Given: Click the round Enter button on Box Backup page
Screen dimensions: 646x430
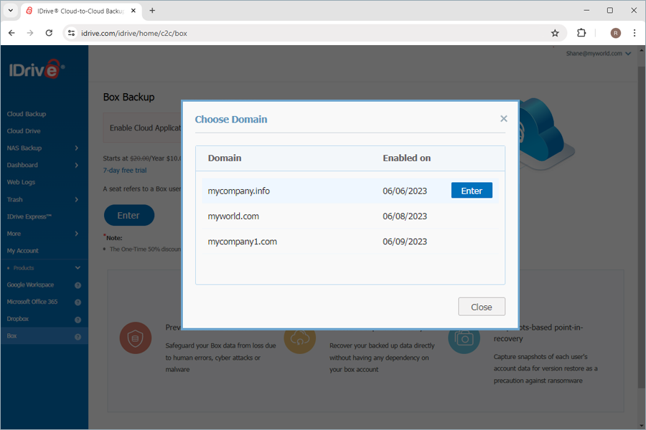Looking at the screenshot, I should tap(129, 215).
